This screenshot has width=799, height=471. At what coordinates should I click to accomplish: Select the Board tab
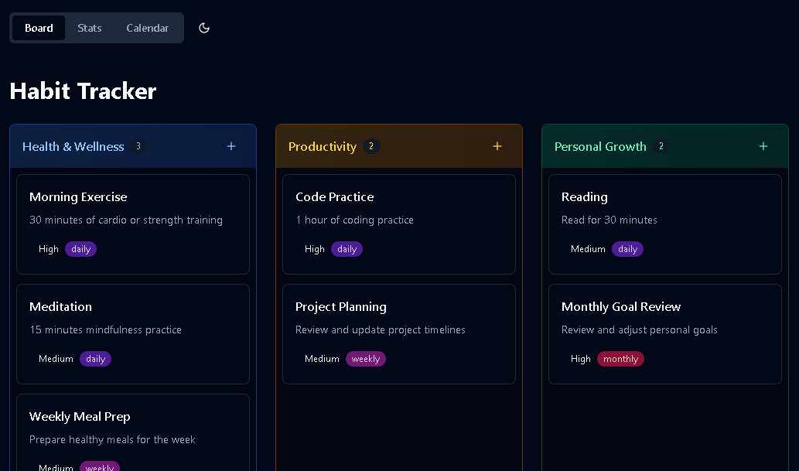click(39, 28)
